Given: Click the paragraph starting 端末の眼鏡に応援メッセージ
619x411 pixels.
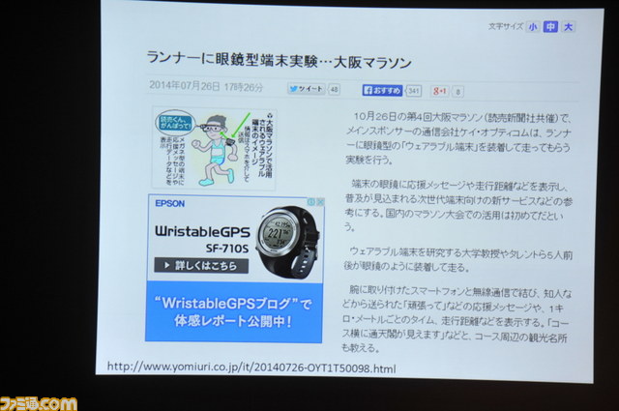Looking at the screenshot, I should [457, 206].
